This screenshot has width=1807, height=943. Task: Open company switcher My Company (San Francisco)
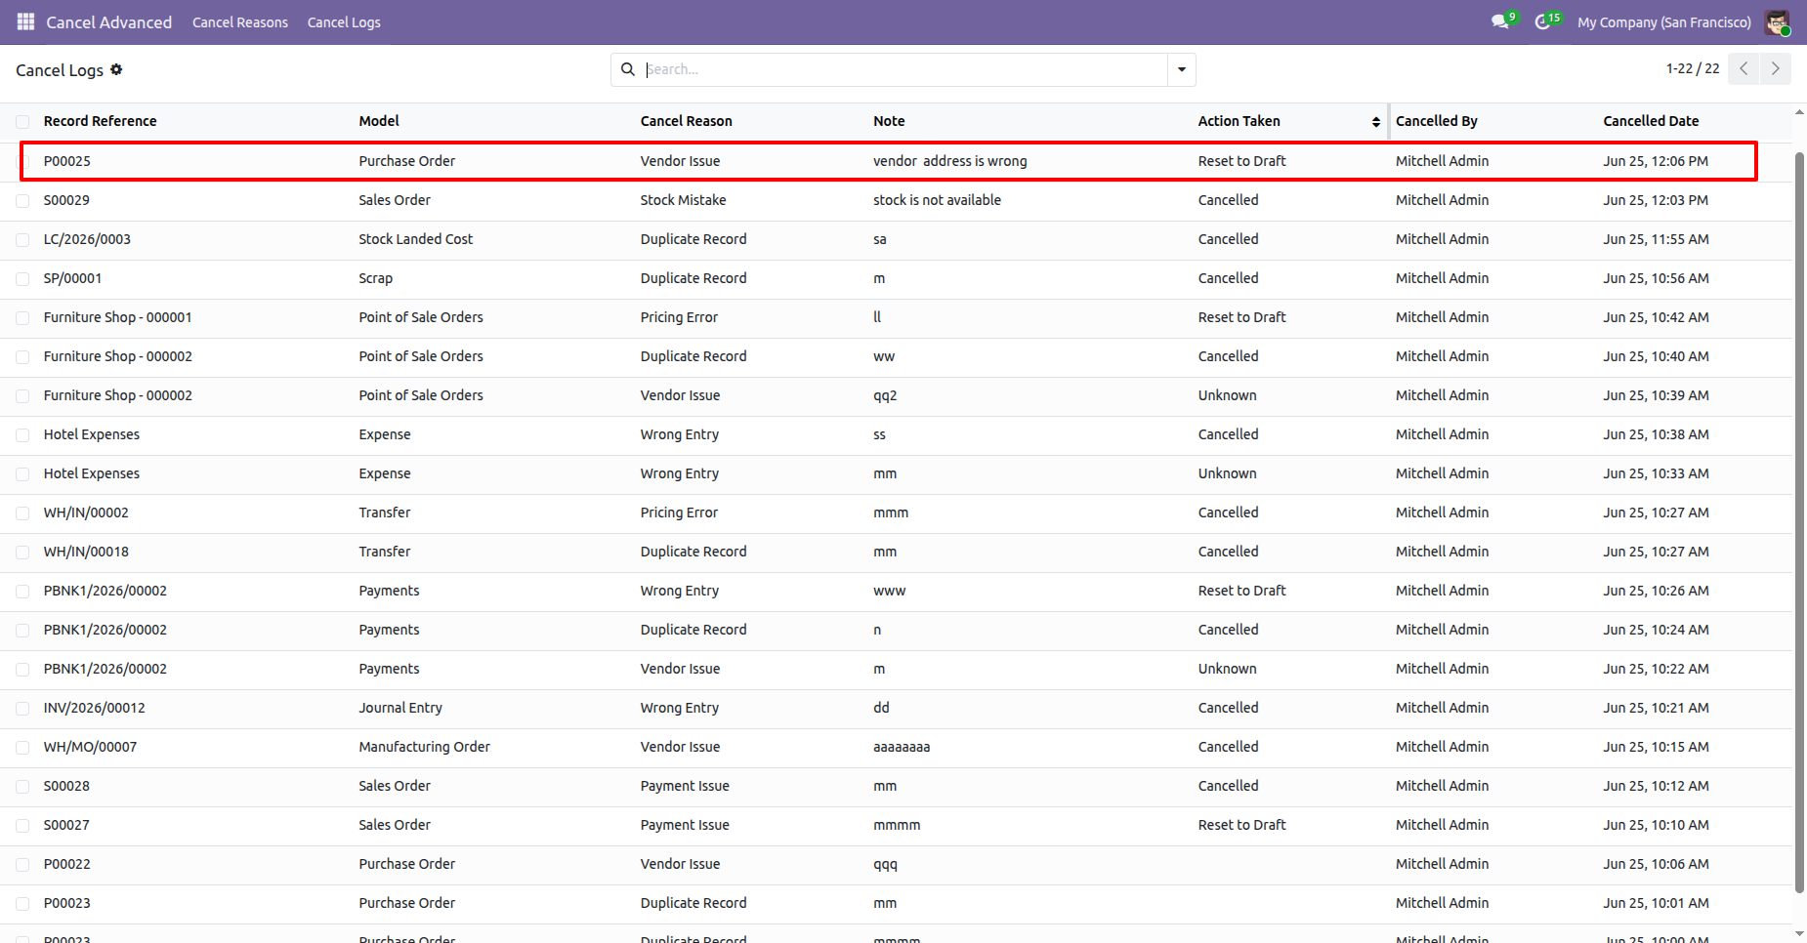pyautogui.click(x=1664, y=21)
